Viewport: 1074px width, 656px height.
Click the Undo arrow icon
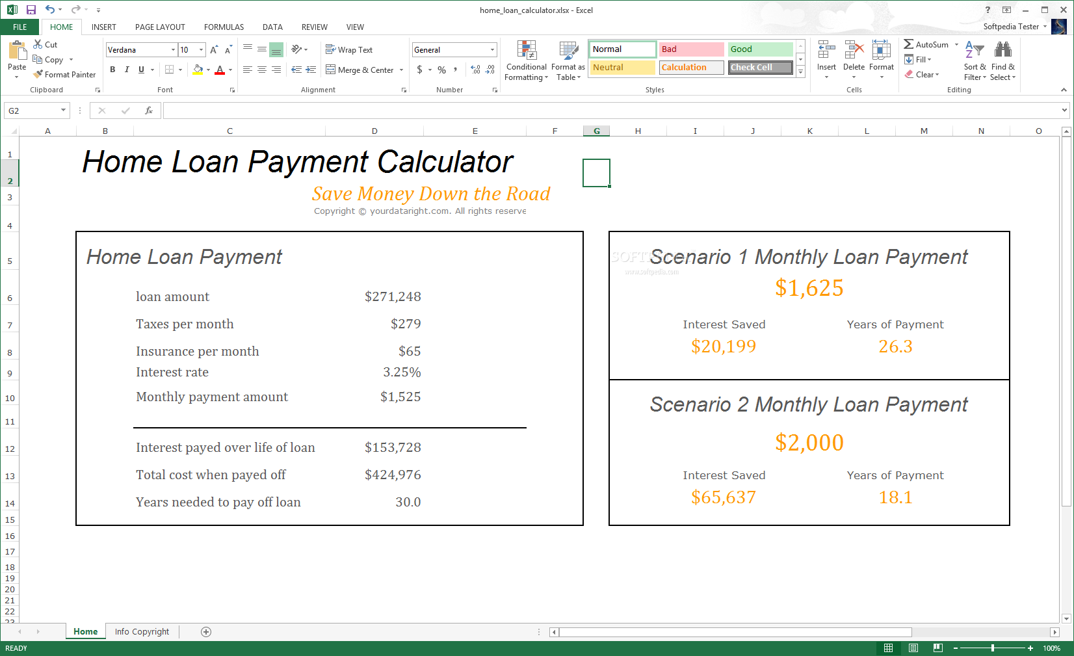50,10
